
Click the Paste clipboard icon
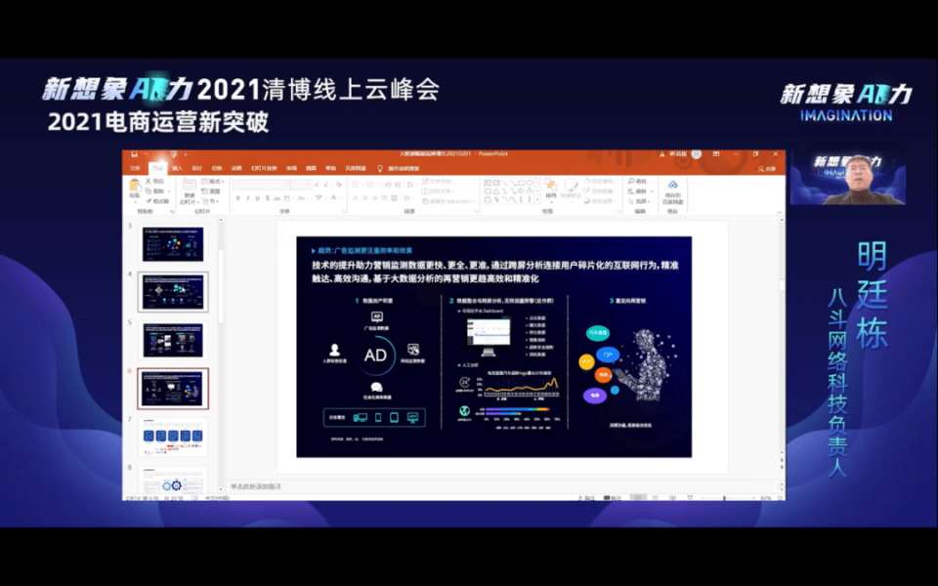click(x=134, y=188)
